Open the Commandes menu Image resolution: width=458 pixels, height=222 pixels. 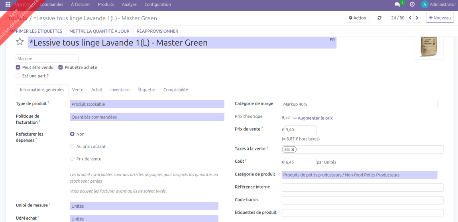pyautogui.click(x=51, y=4)
